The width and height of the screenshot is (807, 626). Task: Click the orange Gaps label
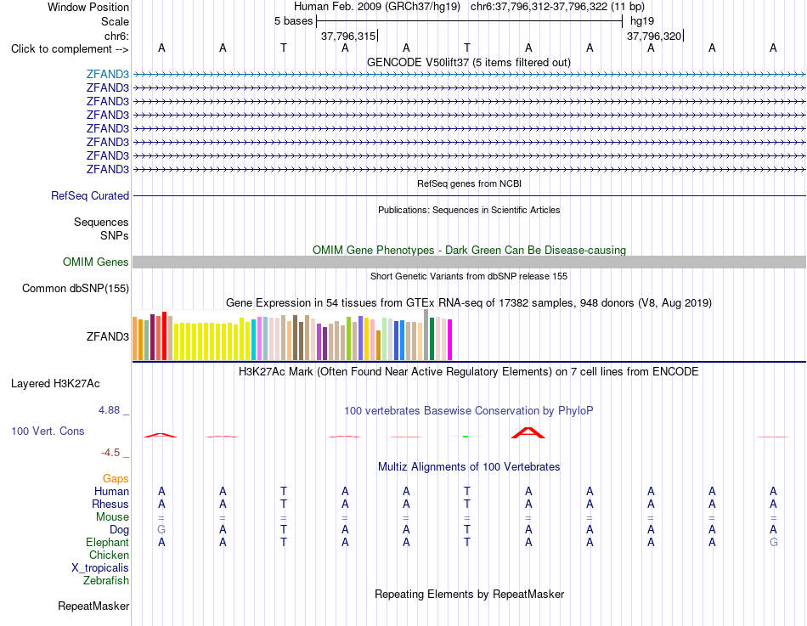click(116, 479)
